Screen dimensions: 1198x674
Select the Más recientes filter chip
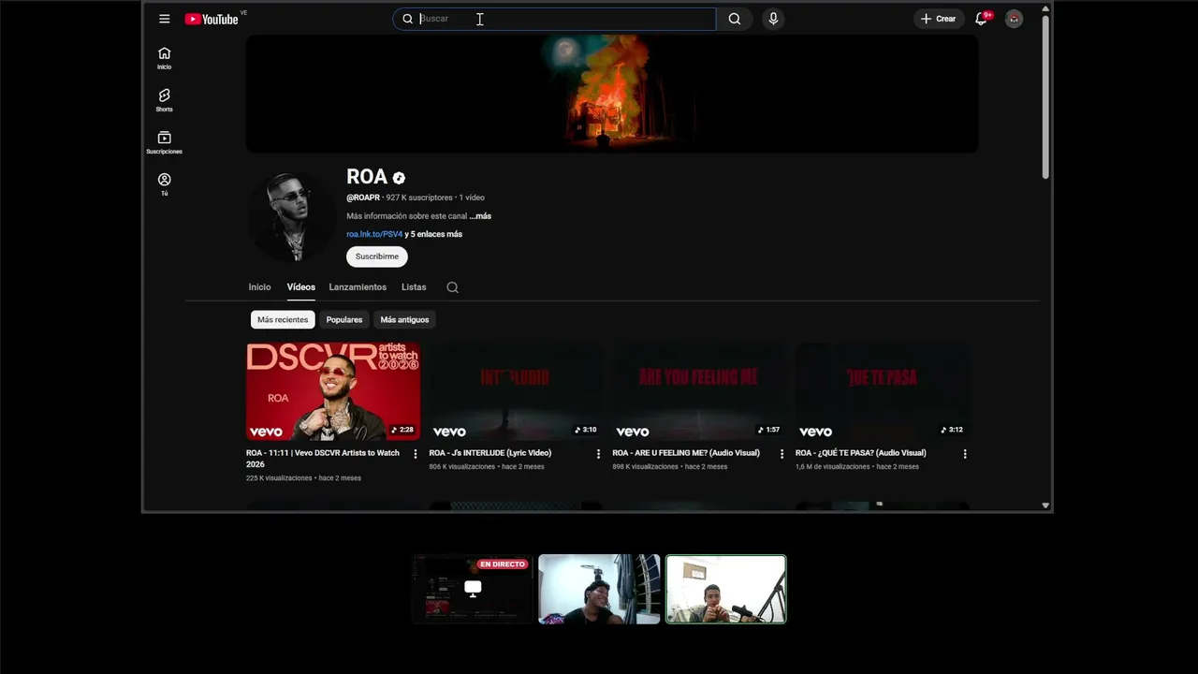click(283, 320)
